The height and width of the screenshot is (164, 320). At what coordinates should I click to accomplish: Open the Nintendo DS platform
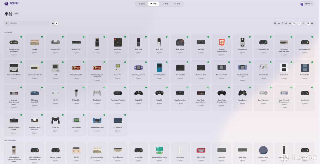(x=284, y=72)
